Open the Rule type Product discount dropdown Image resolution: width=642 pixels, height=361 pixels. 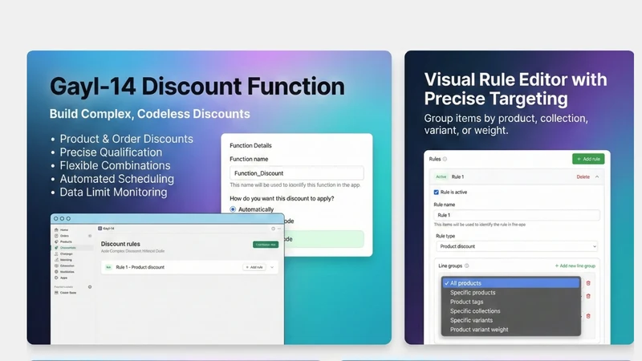517,246
